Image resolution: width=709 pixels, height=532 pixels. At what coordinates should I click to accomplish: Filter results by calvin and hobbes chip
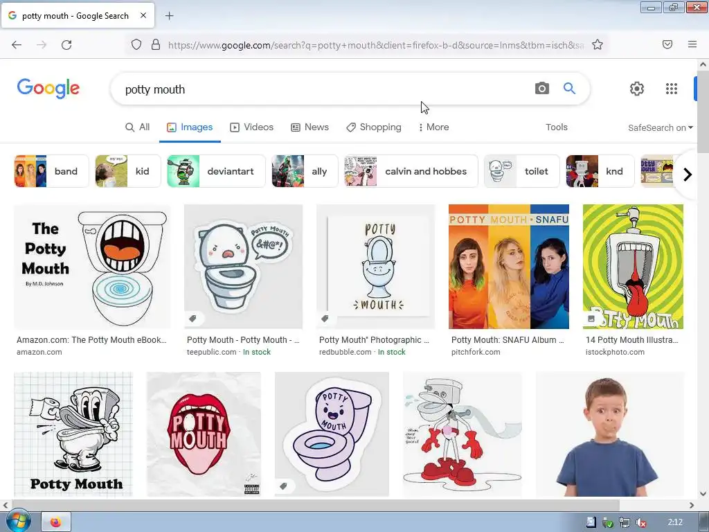coord(411,171)
